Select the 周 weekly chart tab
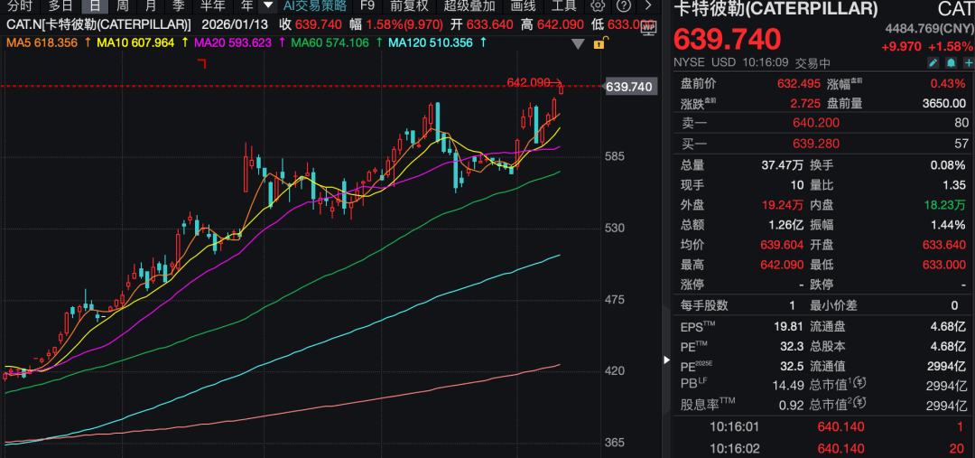Viewport: 975px width, 458px height. pos(122,5)
